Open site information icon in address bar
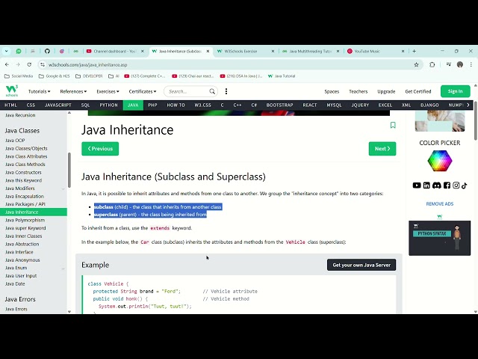The width and height of the screenshot is (478, 359). [43, 64]
